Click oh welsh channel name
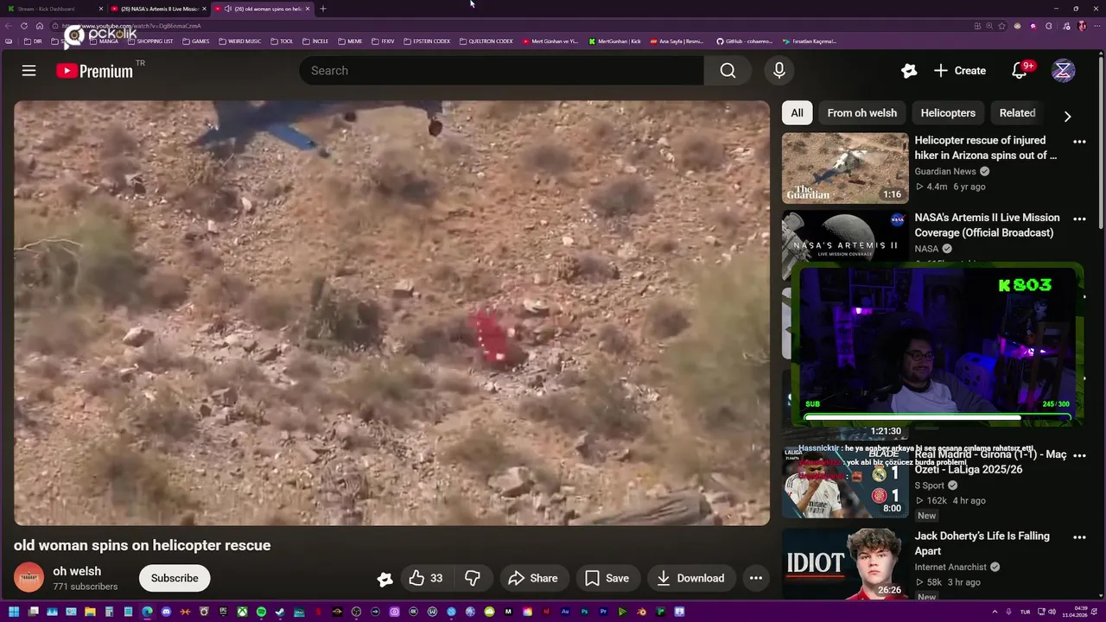The image size is (1106, 622). tap(77, 571)
